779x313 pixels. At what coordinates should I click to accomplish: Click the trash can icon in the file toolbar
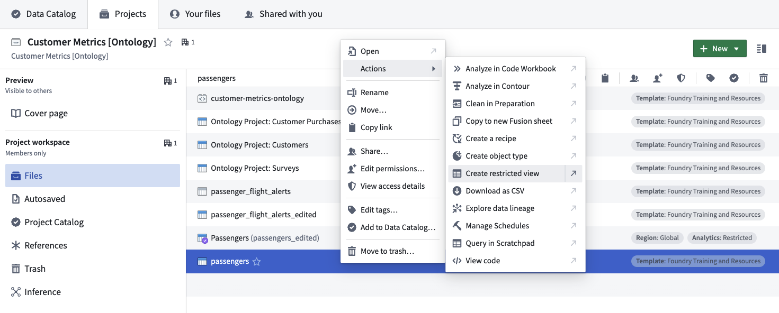764,78
